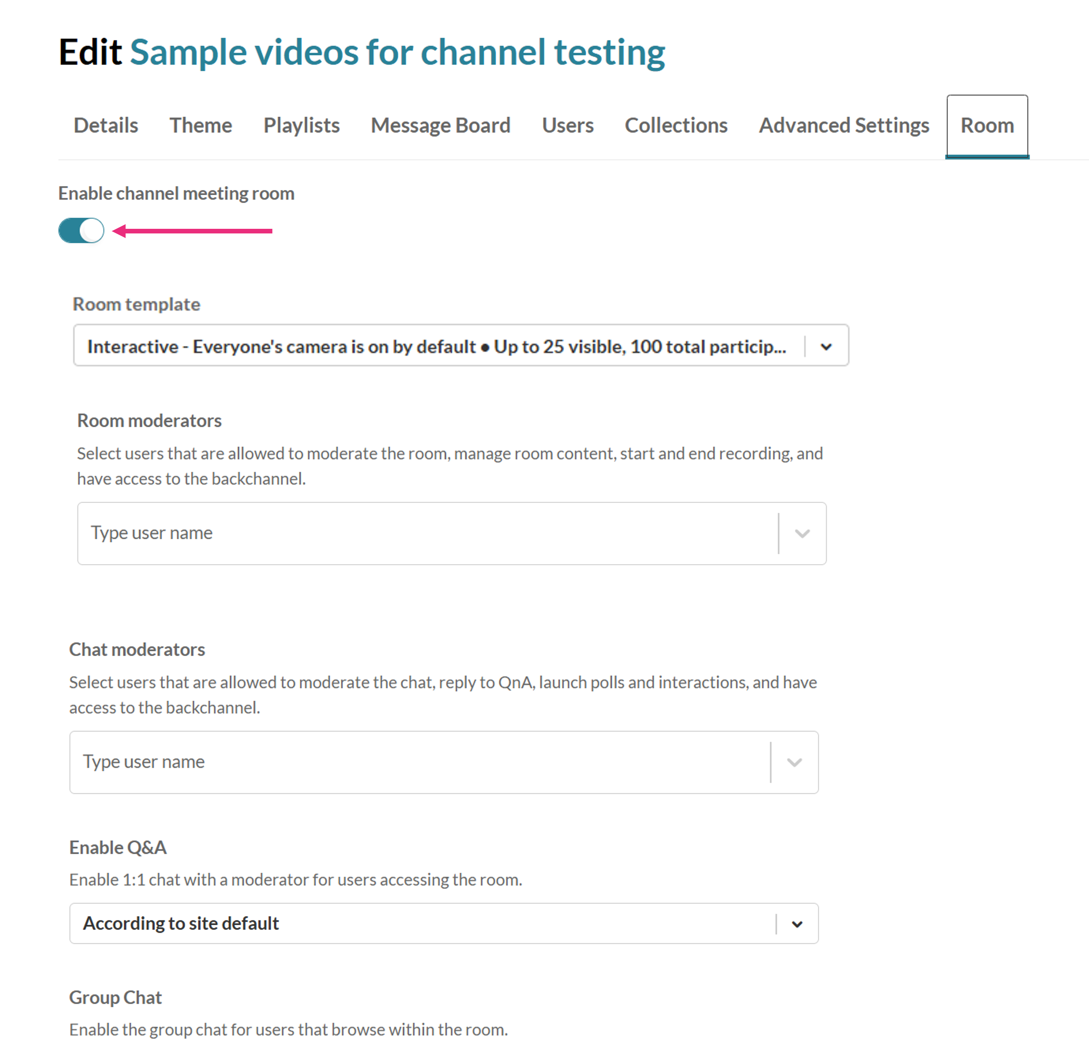Open the Room template selection box

pos(436,346)
